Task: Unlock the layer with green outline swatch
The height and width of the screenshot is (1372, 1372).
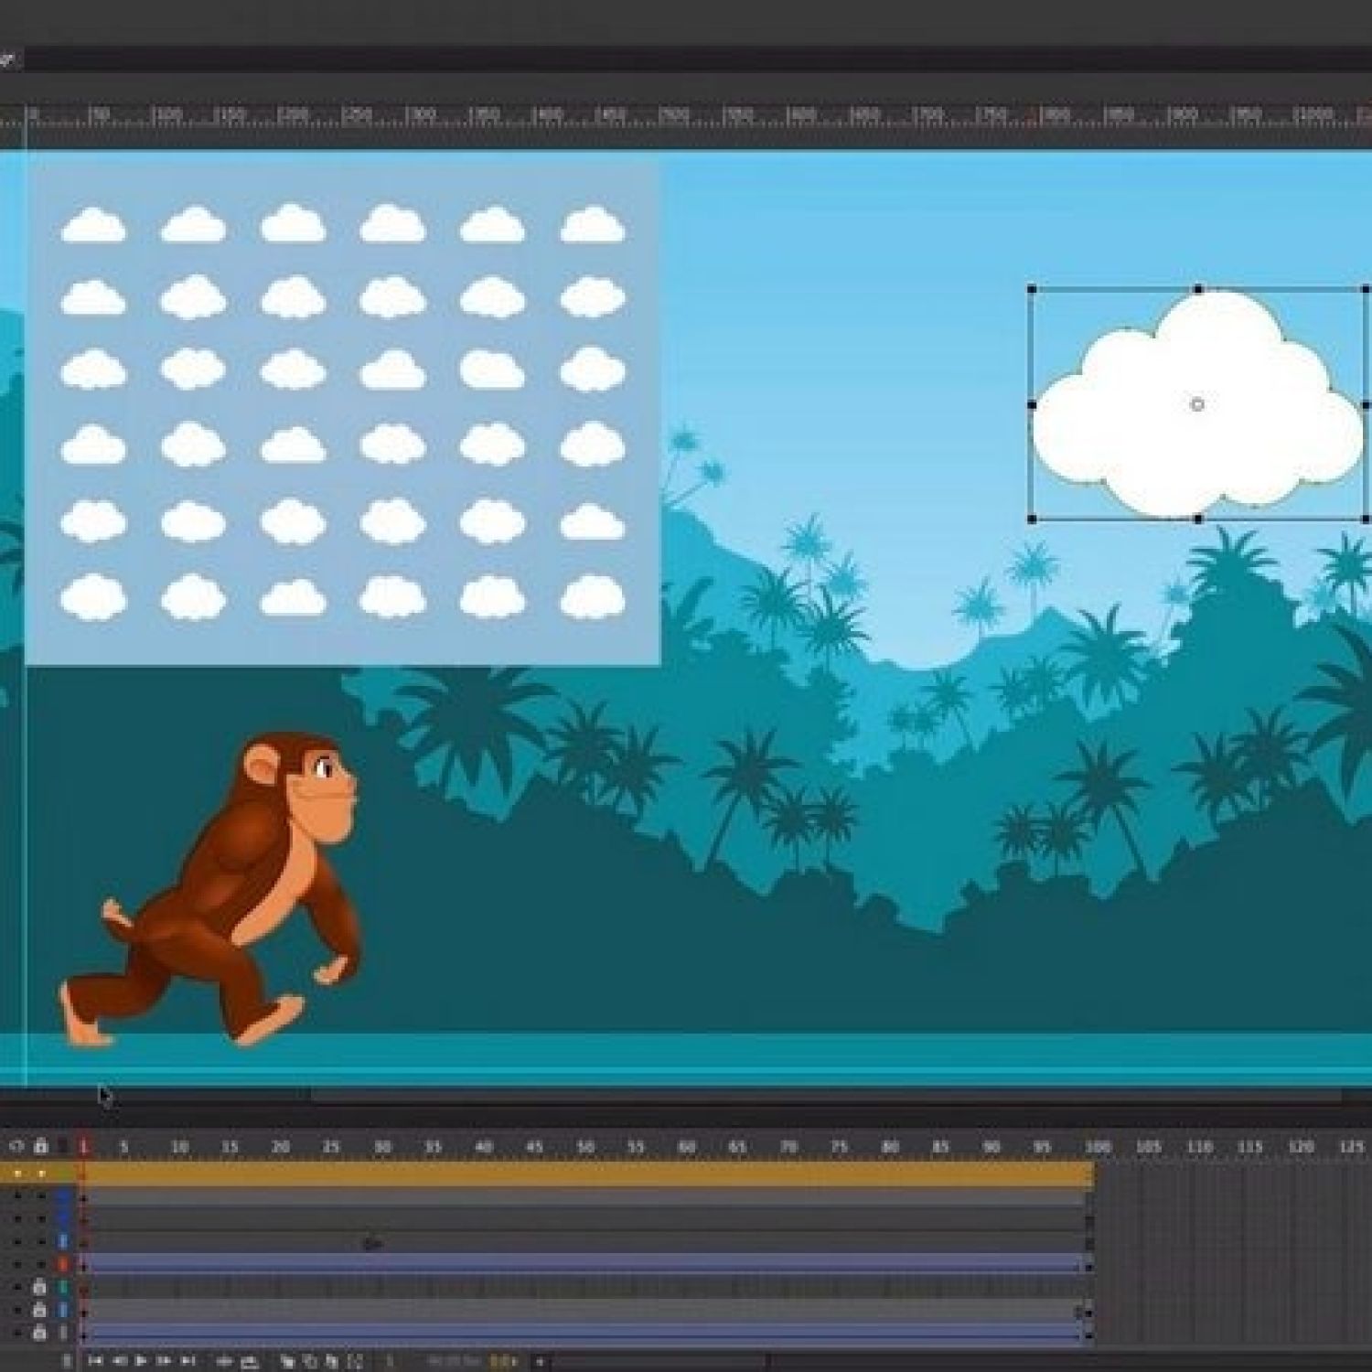Action: 39,1287
